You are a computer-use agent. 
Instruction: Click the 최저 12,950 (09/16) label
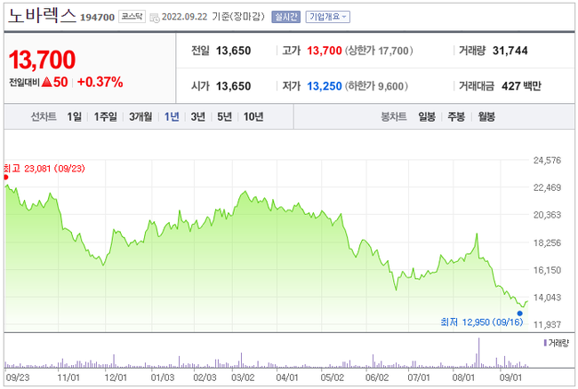pyautogui.click(x=482, y=322)
